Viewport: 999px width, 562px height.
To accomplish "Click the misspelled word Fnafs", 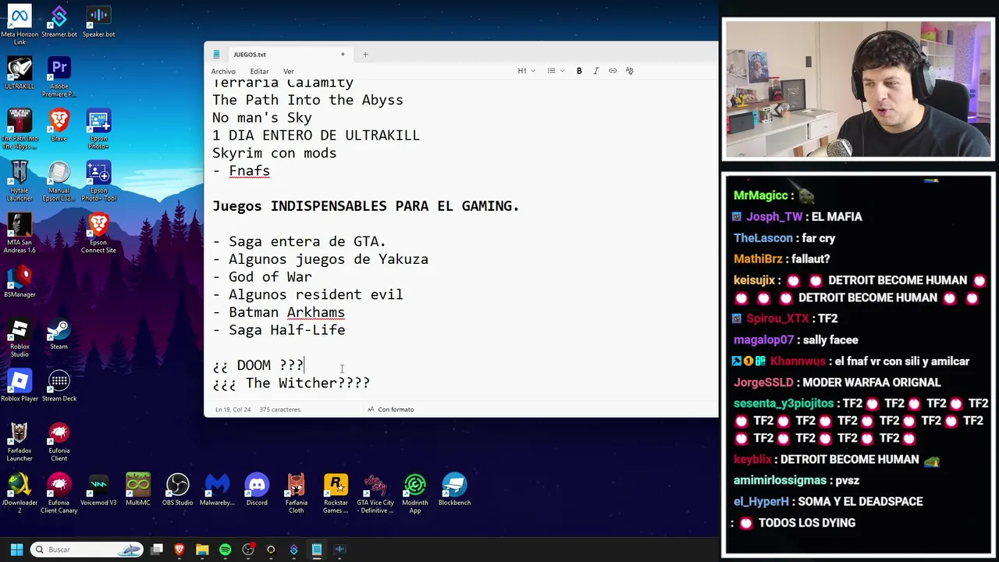I will click(x=249, y=171).
